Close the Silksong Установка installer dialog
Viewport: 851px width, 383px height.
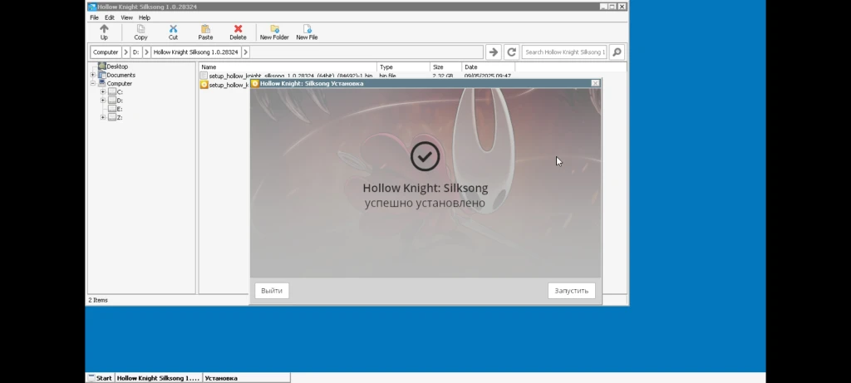(x=595, y=83)
